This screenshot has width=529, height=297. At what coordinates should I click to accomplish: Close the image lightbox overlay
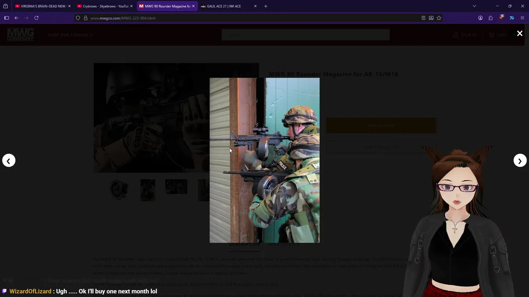(519, 33)
